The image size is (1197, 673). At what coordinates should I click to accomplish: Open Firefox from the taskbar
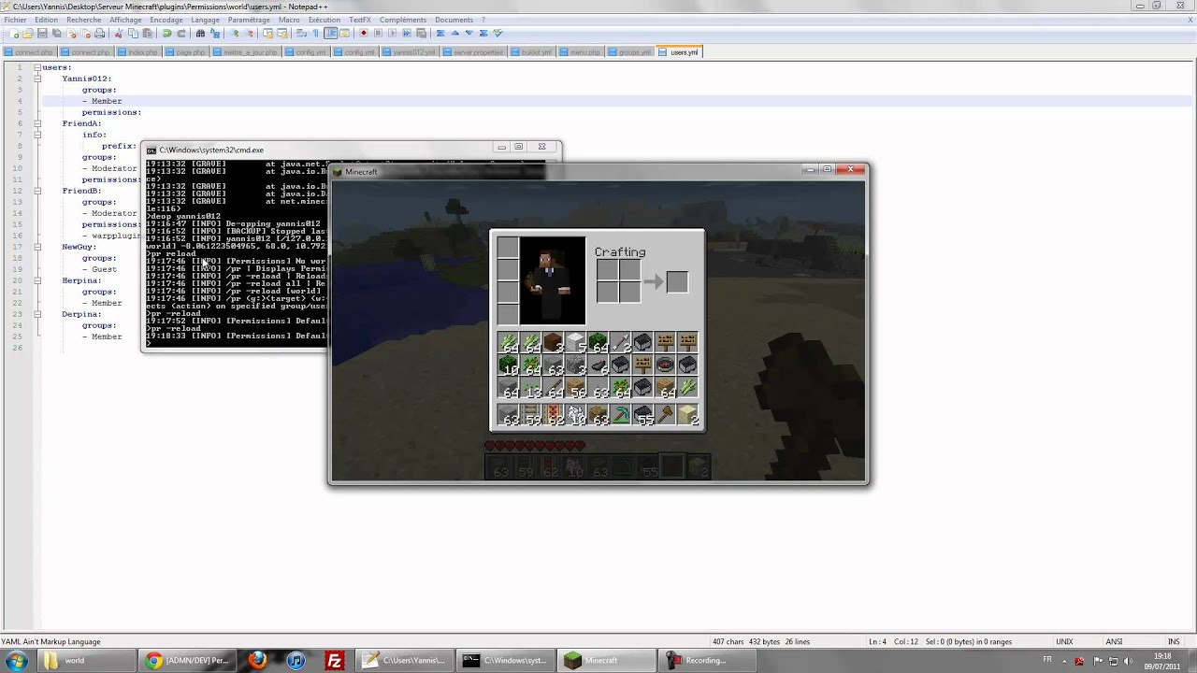pos(257,660)
